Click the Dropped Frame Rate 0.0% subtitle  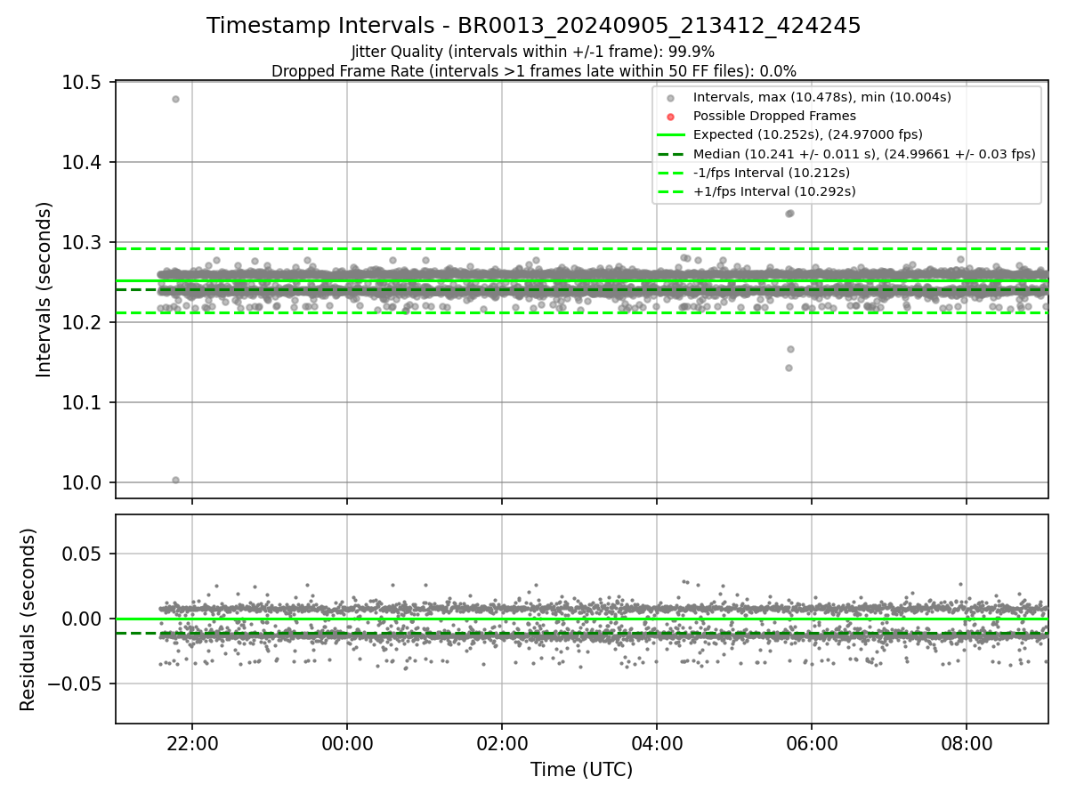tap(534, 71)
